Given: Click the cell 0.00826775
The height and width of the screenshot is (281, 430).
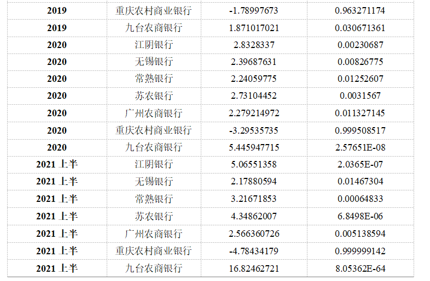Looking at the screenshot, I should pyautogui.click(x=360, y=62).
